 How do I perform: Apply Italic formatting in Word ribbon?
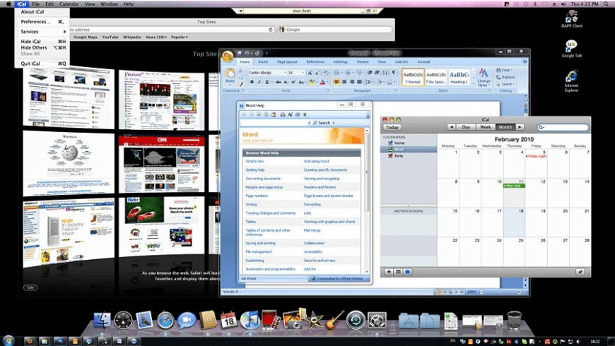coord(259,82)
